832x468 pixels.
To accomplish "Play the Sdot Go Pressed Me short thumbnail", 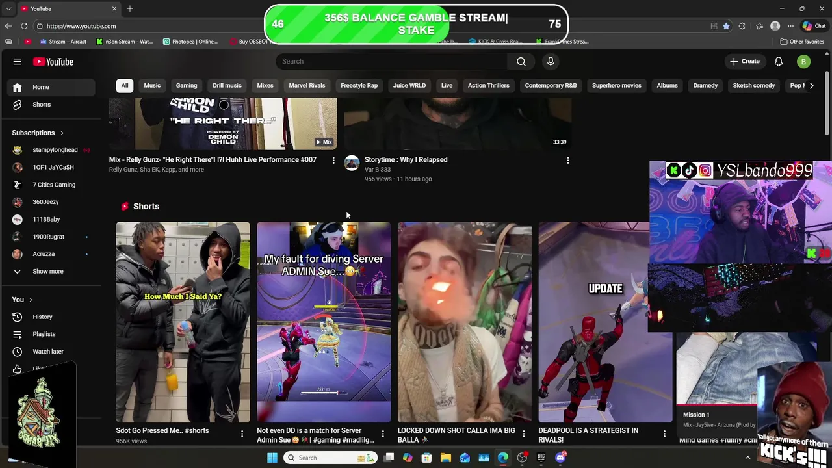I will click(x=183, y=322).
